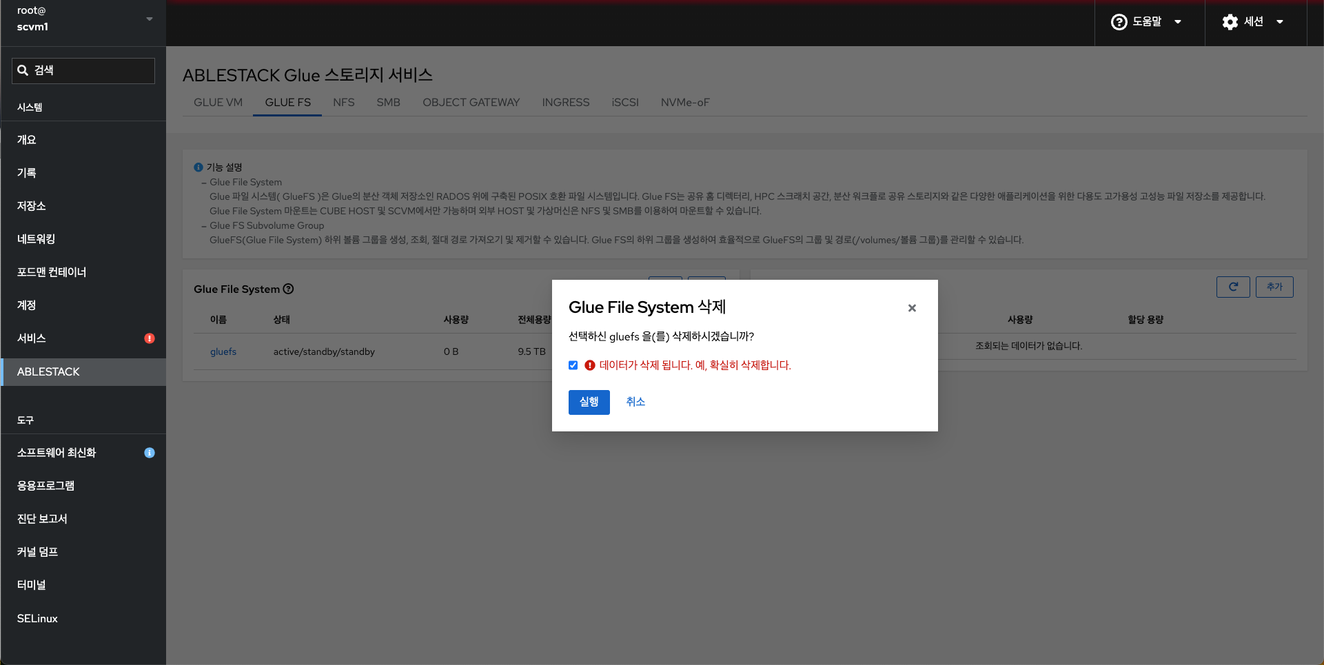1324x665 pixels.
Task: Click the red 데이터가 삭제 됩니다 warning text
Action: pyautogui.click(x=695, y=365)
